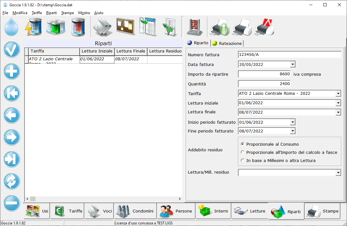Open the Mostra menu
Image resolution: width=347 pixels, height=226 pixels.
pos(84,13)
